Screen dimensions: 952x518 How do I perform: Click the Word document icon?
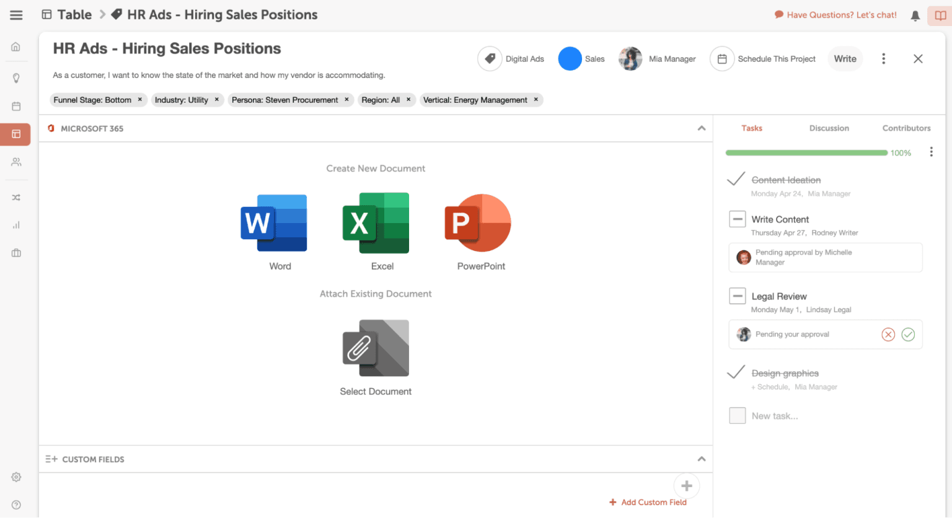point(274,223)
